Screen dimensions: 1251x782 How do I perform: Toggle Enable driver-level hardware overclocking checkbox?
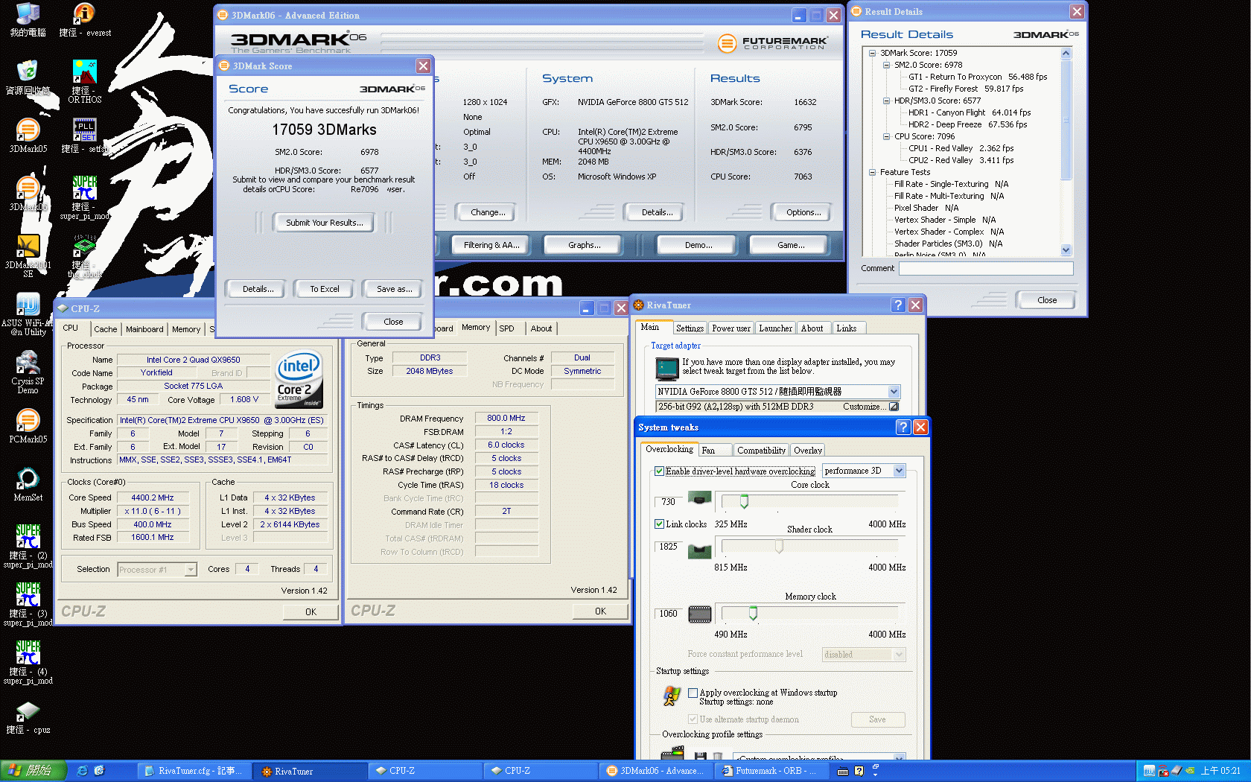(659, 471)
